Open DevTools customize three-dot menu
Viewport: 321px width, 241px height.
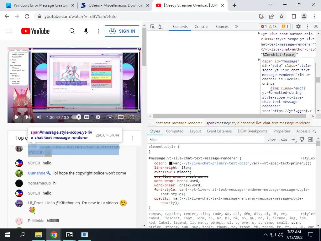(x=307, y=26)
